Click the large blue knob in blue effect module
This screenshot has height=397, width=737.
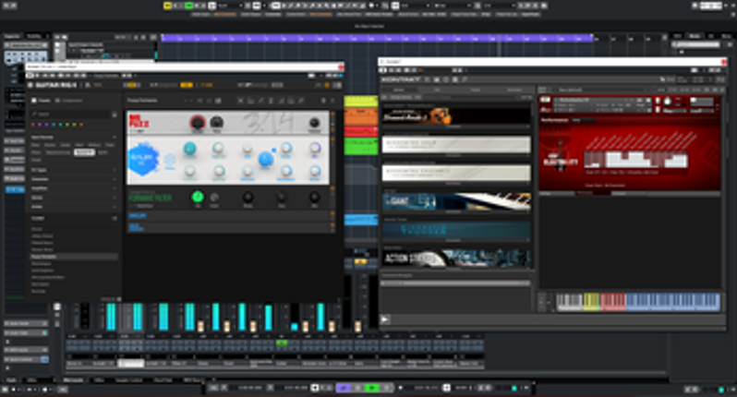(265, 159)
